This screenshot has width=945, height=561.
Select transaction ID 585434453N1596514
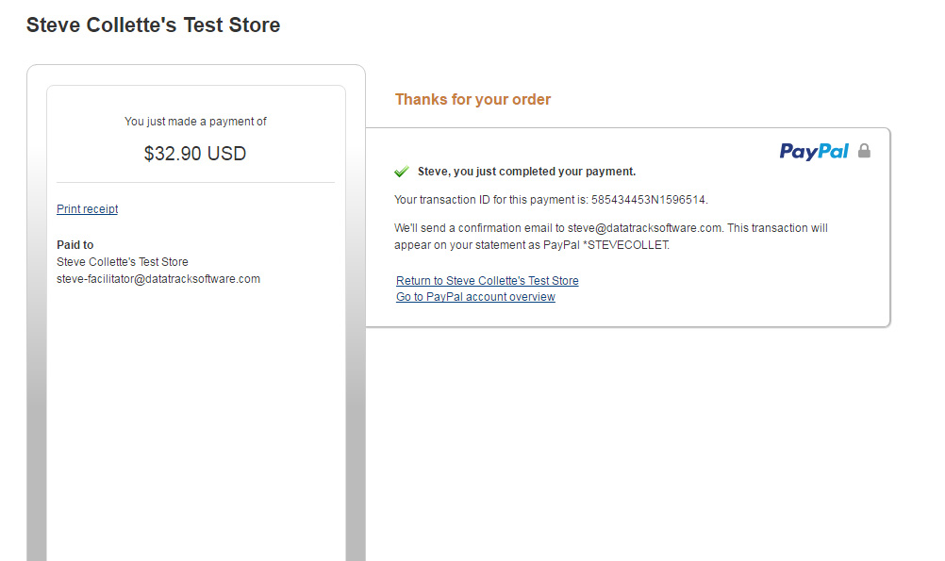[x=648, y=200]
